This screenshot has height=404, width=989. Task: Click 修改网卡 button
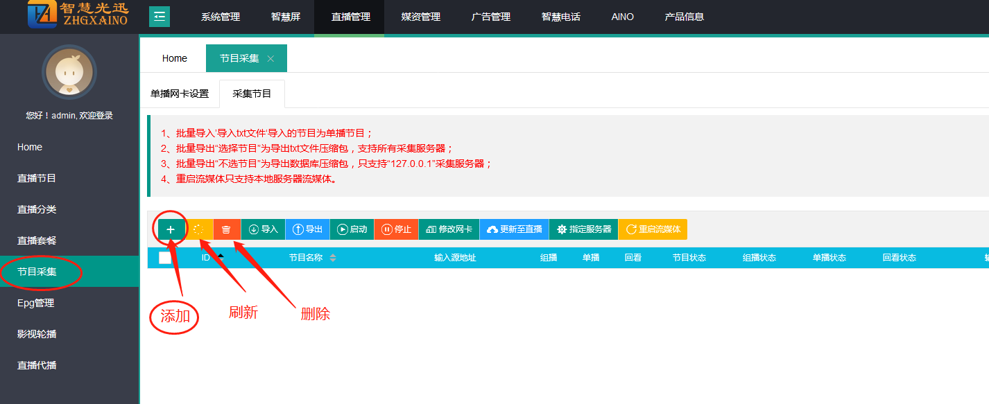click(449, 229)
